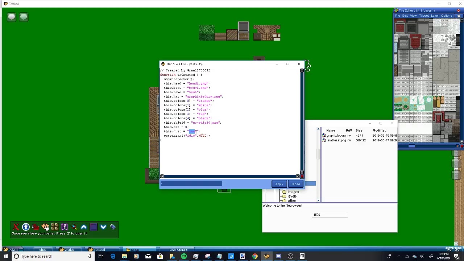Click the Tile Editor's horizontal scrollbar thumb
Screen dimensions: 464x261
click(x=411, y=146)
